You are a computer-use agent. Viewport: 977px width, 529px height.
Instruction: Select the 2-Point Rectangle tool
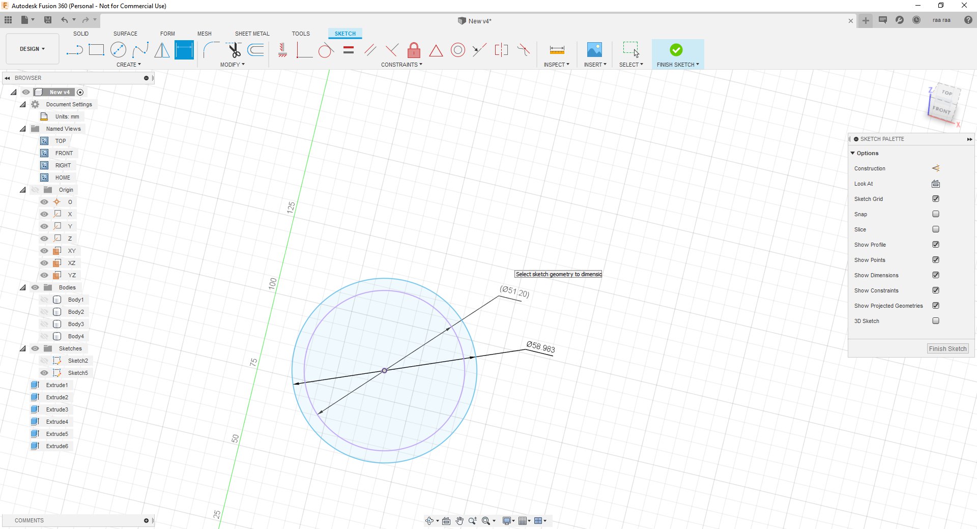click(x=96, y=50)
